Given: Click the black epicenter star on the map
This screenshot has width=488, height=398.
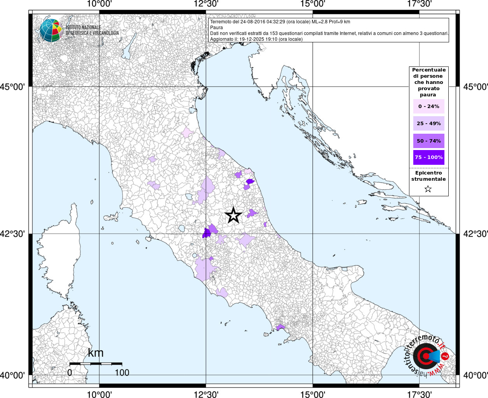Looking at the screenshot, I should (x=233, y=215).
